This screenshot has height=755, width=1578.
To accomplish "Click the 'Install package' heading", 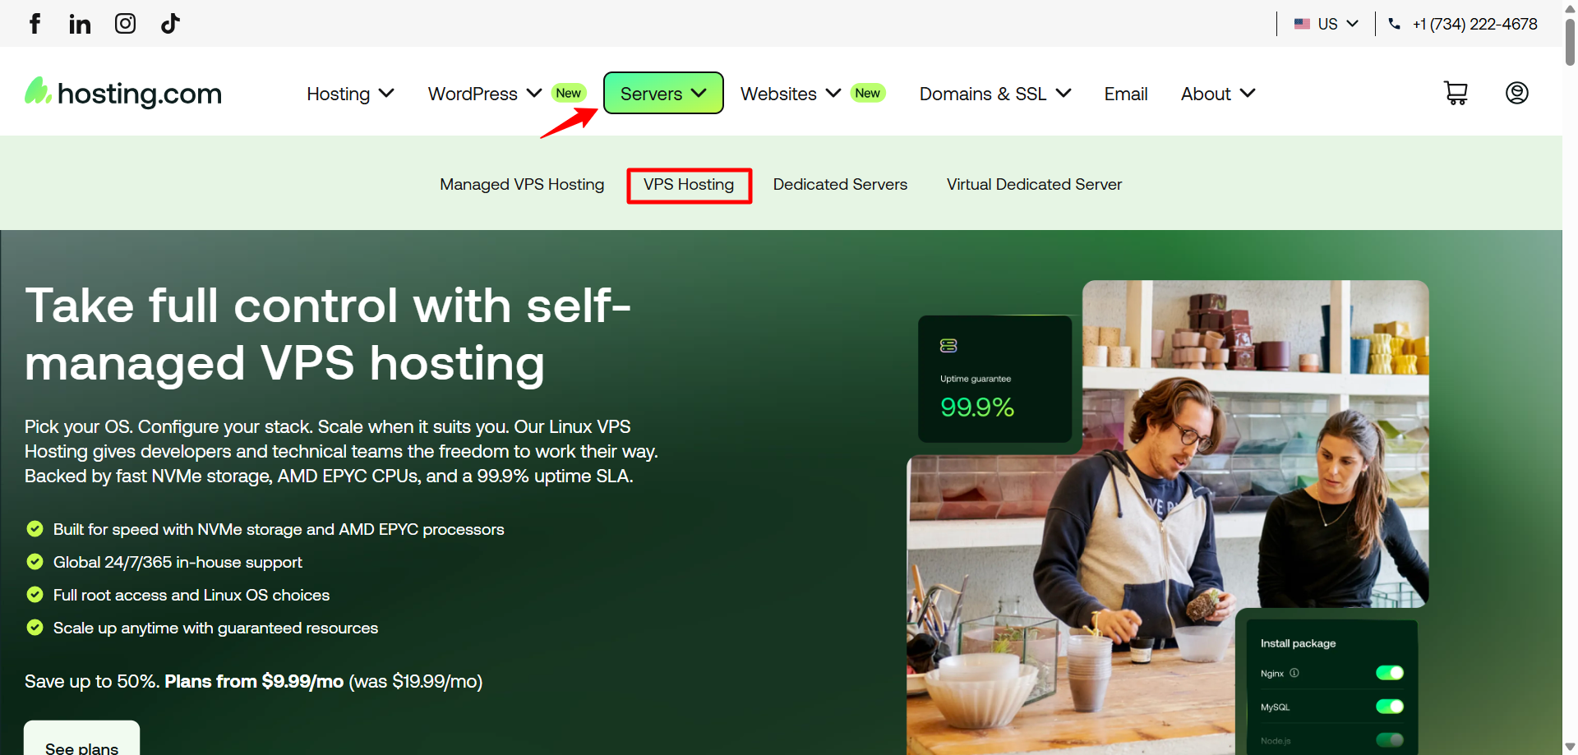I will point(1298,643).
